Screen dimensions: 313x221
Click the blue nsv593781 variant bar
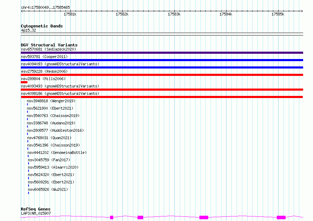coord(162,60)
